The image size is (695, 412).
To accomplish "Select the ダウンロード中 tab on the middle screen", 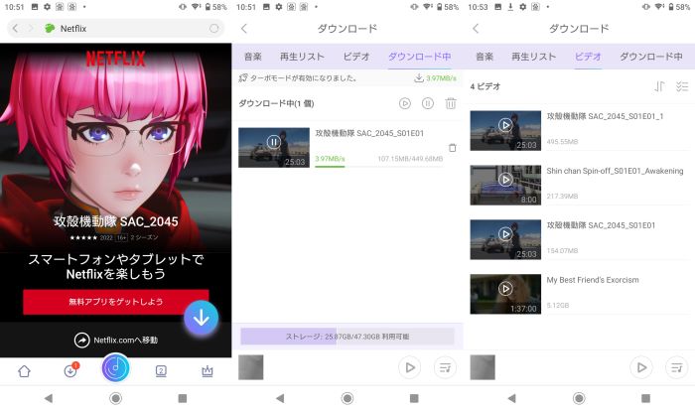I will pos(419,57).
